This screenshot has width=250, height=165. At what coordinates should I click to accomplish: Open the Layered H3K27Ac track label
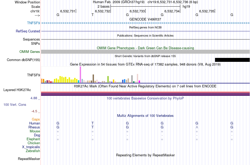click(x=17, y=90)
